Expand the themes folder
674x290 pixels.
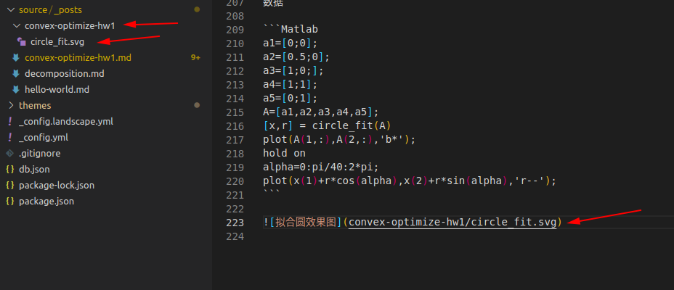click(x=11, y=105)
